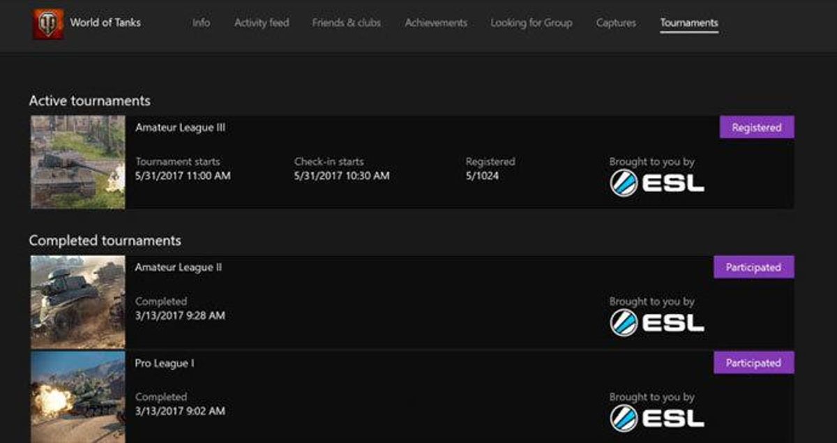Viewport: 837px width, 443px height.
Task: Click the Check-in starts label
Action: click(x=329, y=161)
